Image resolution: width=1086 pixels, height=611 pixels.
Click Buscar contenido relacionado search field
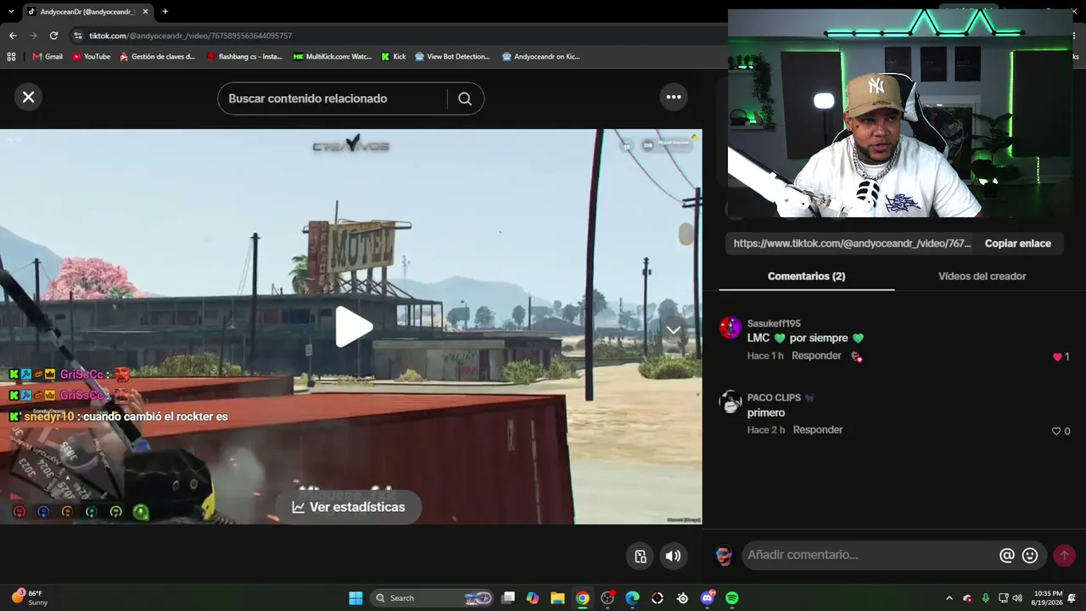[x=333, y=98]
